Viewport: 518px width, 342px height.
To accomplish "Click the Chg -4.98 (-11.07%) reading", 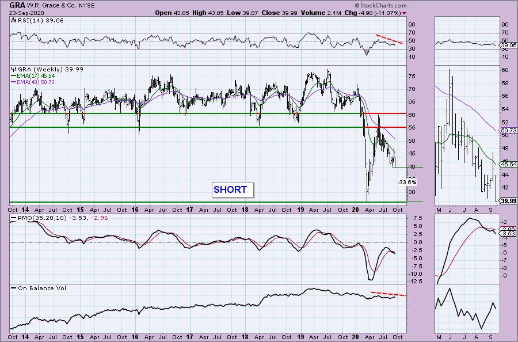I will [372, 13].
